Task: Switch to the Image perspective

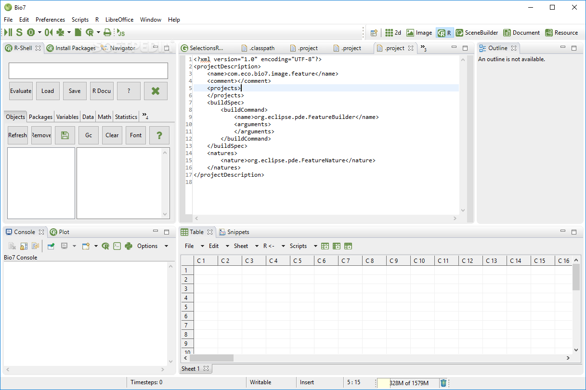Action: point(419,33)
